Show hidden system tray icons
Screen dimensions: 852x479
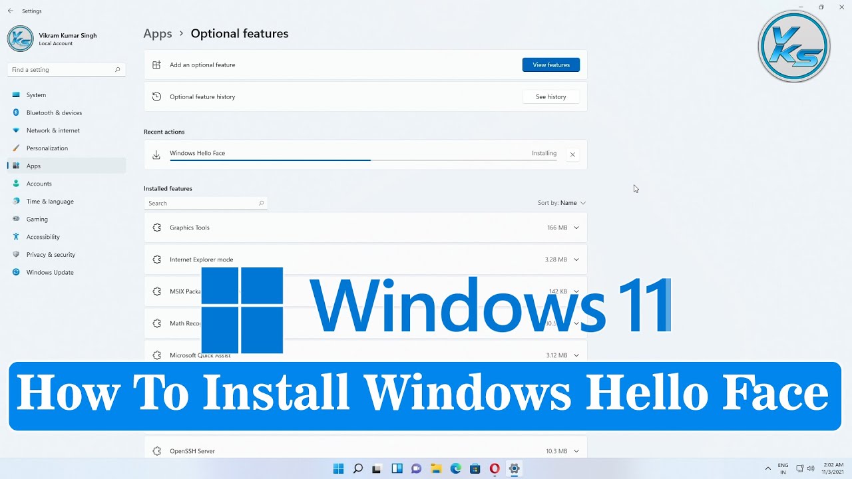pos(767,468)
